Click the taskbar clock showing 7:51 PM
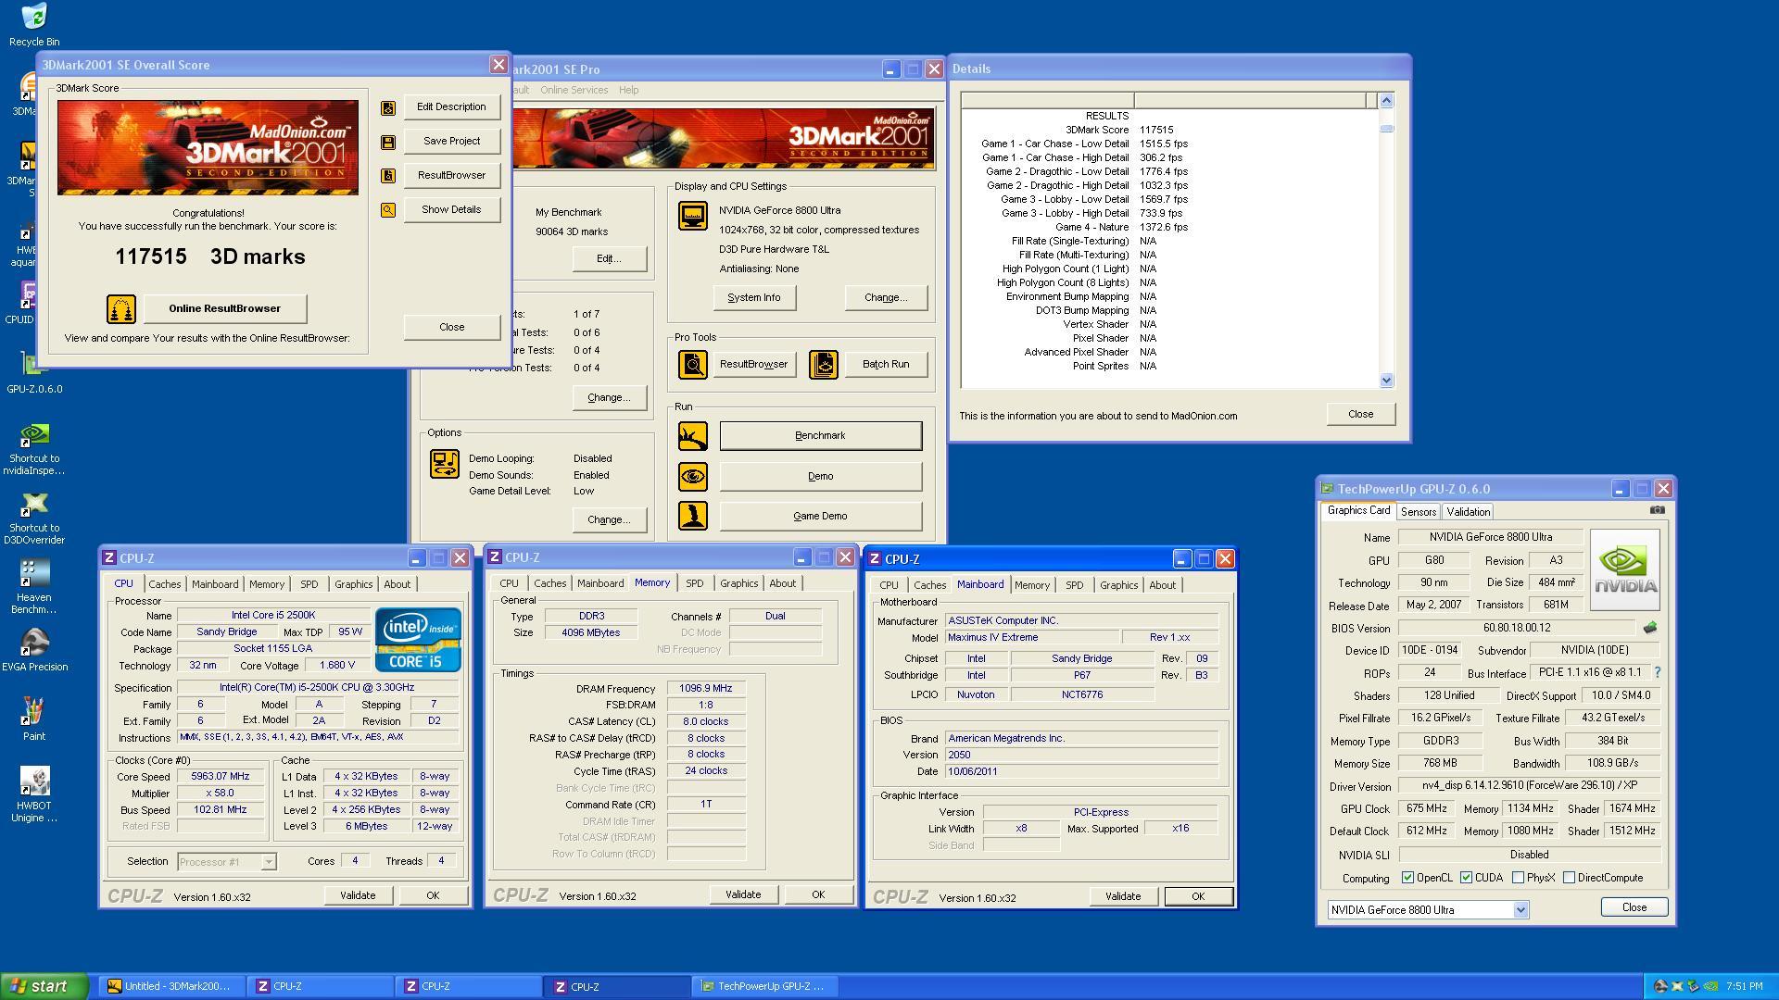Image resolution: width=1779 pixels, height=1000 pixels. (1744, 986)
